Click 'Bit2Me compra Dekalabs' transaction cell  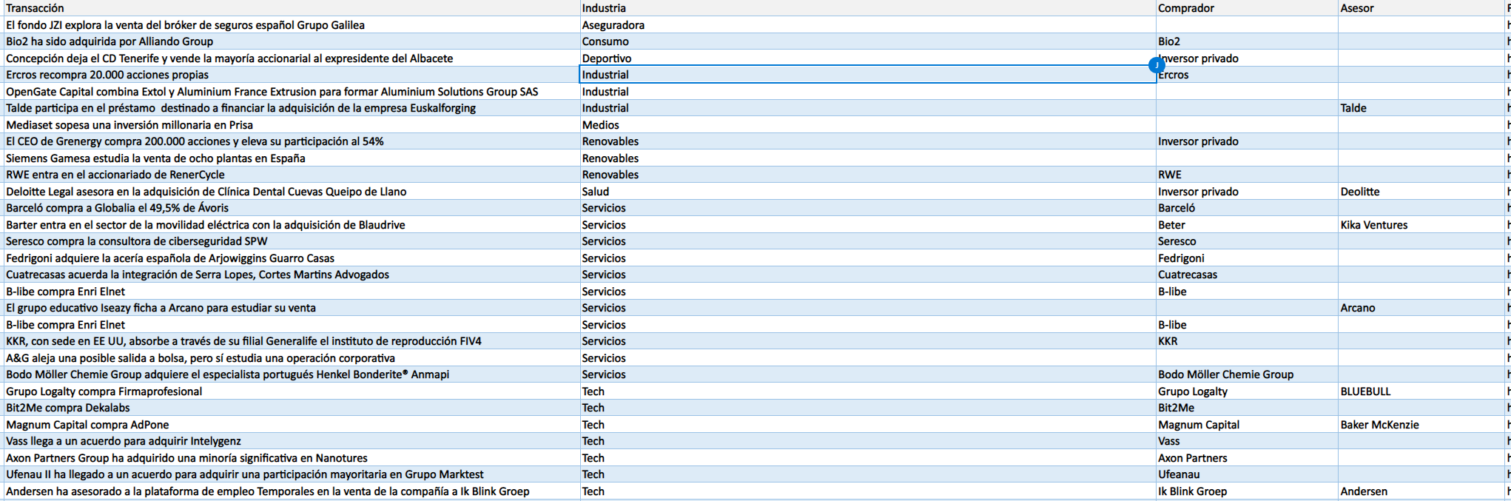coord(292,408)
